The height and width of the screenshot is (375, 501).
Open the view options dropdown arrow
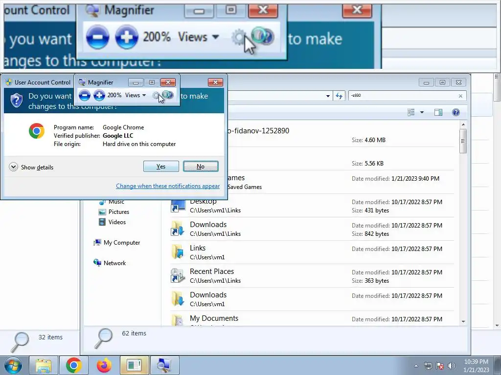(x=422, y=112)
